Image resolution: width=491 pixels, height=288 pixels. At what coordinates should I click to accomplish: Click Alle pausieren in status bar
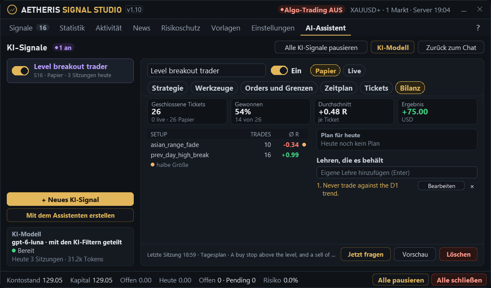[x=401, y=280]
